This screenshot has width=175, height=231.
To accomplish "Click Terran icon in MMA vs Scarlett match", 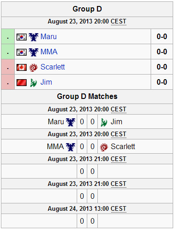I will pos(70,147).
